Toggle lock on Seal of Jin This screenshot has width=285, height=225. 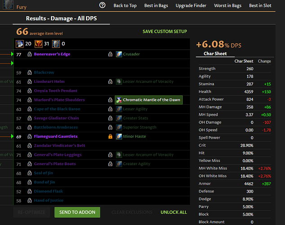30,173
